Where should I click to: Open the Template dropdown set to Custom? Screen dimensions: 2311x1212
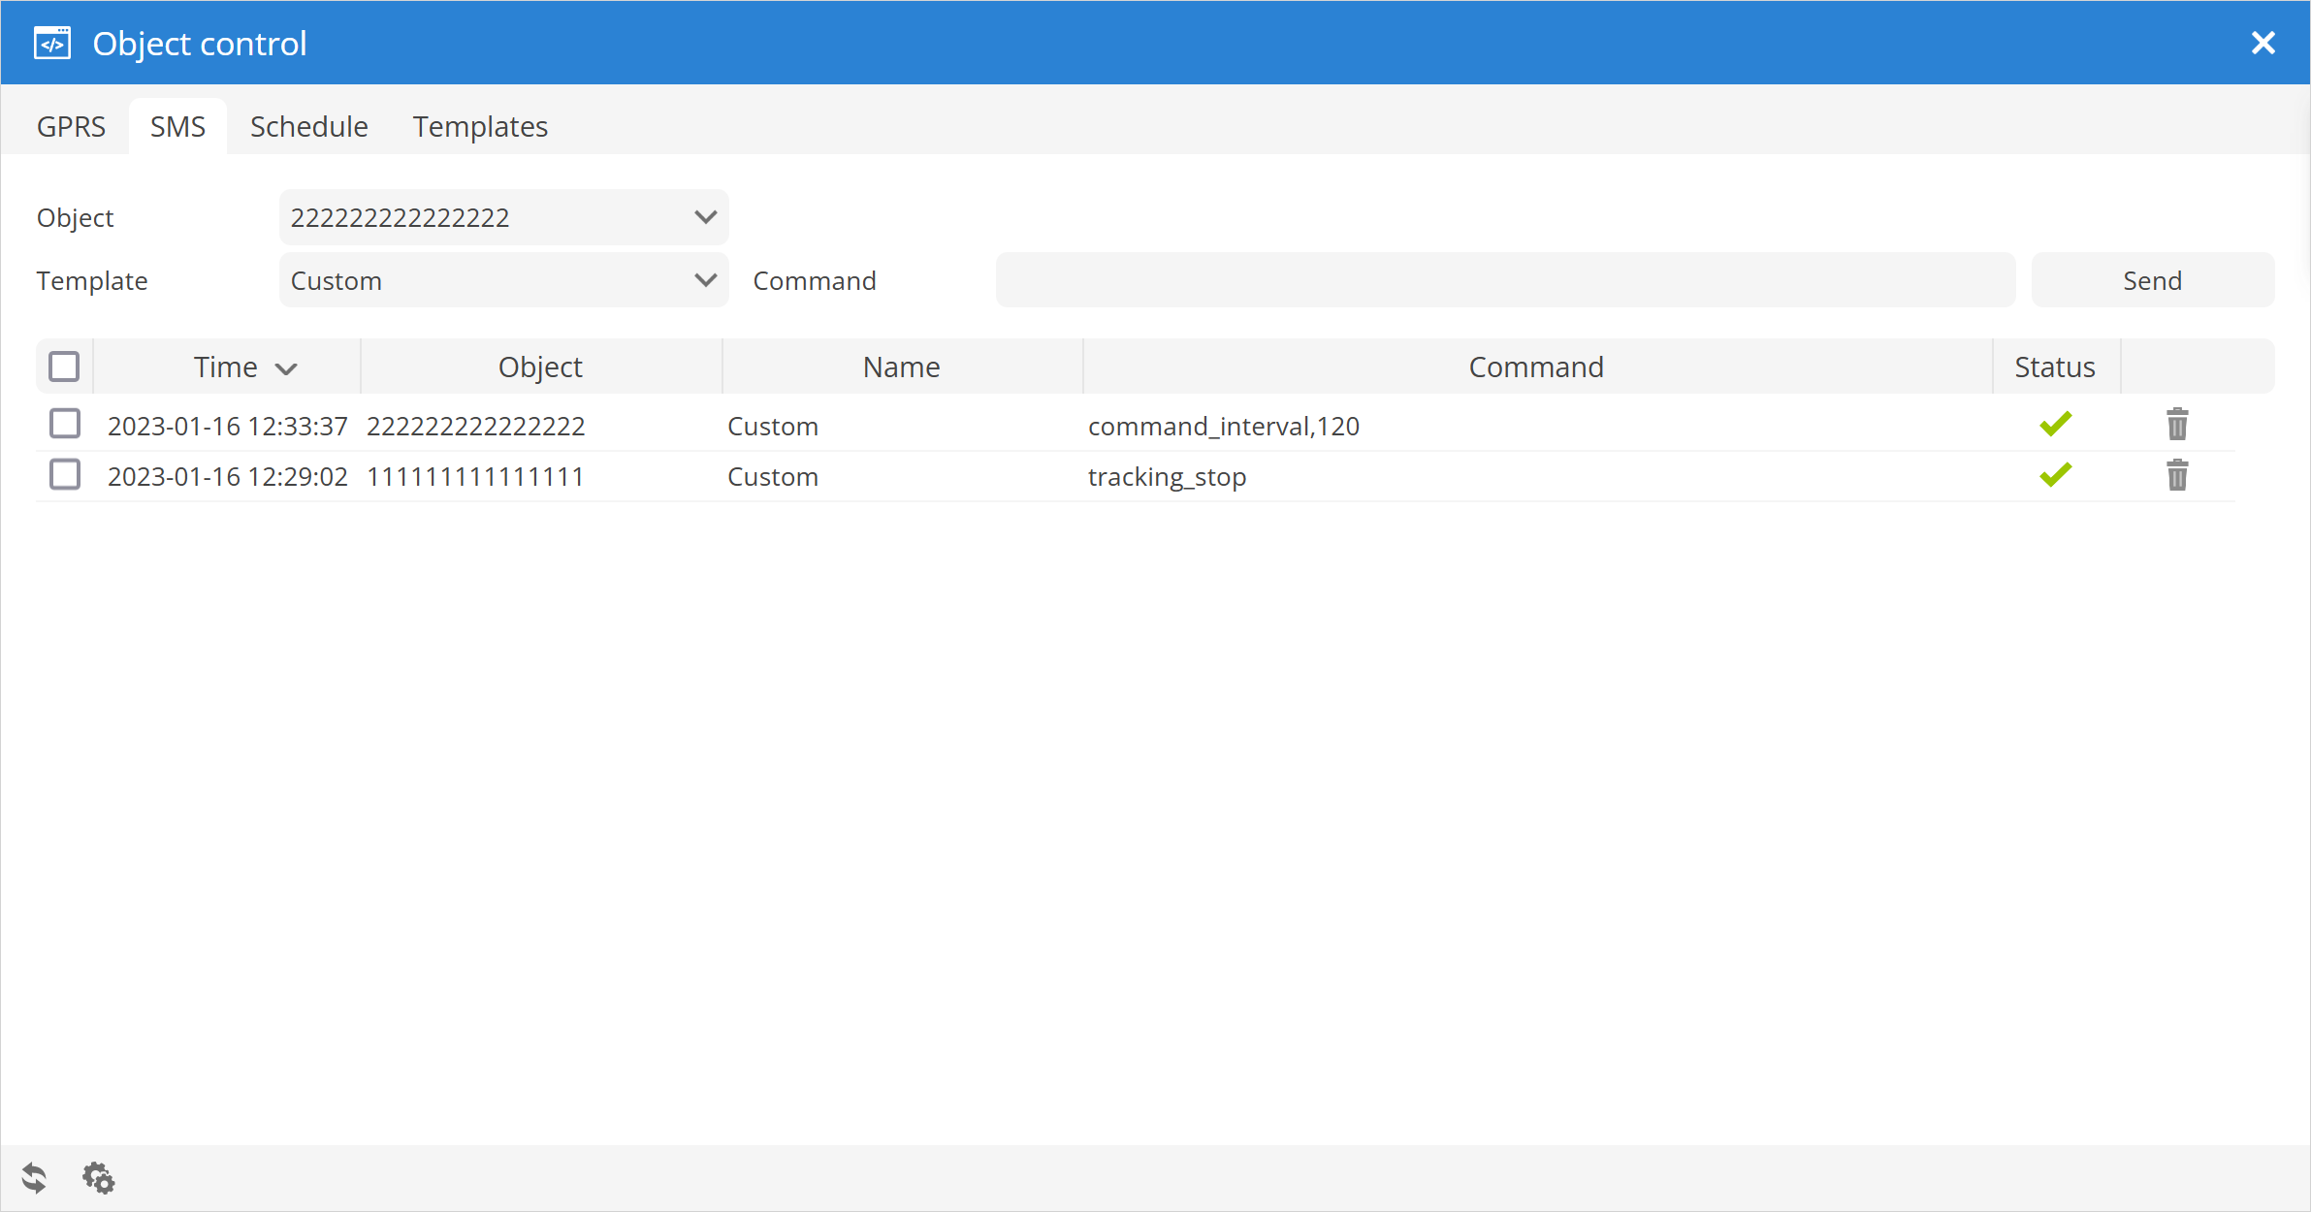[503, 280]
